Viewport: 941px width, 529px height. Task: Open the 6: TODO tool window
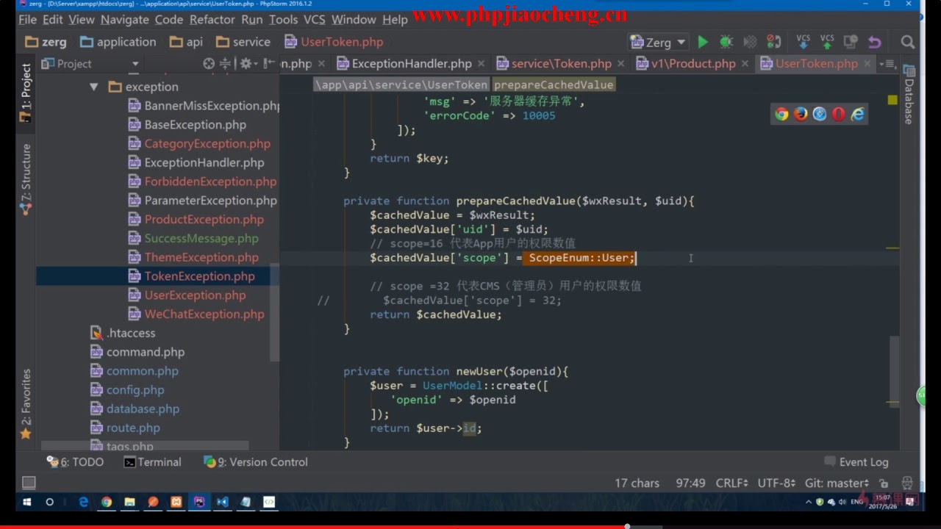(75, 462)
